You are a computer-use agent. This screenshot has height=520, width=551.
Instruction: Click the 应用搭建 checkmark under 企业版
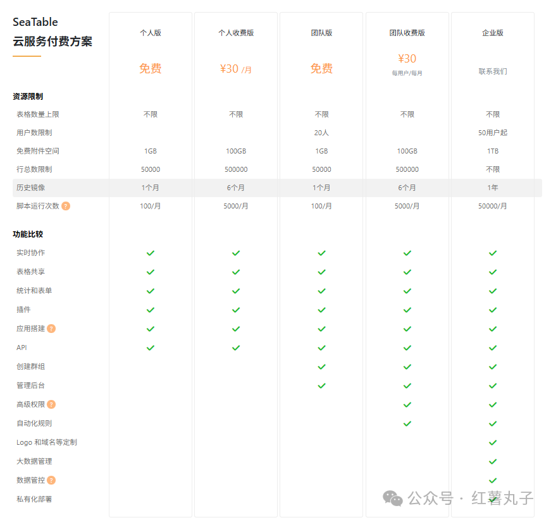tap(493, 329)
